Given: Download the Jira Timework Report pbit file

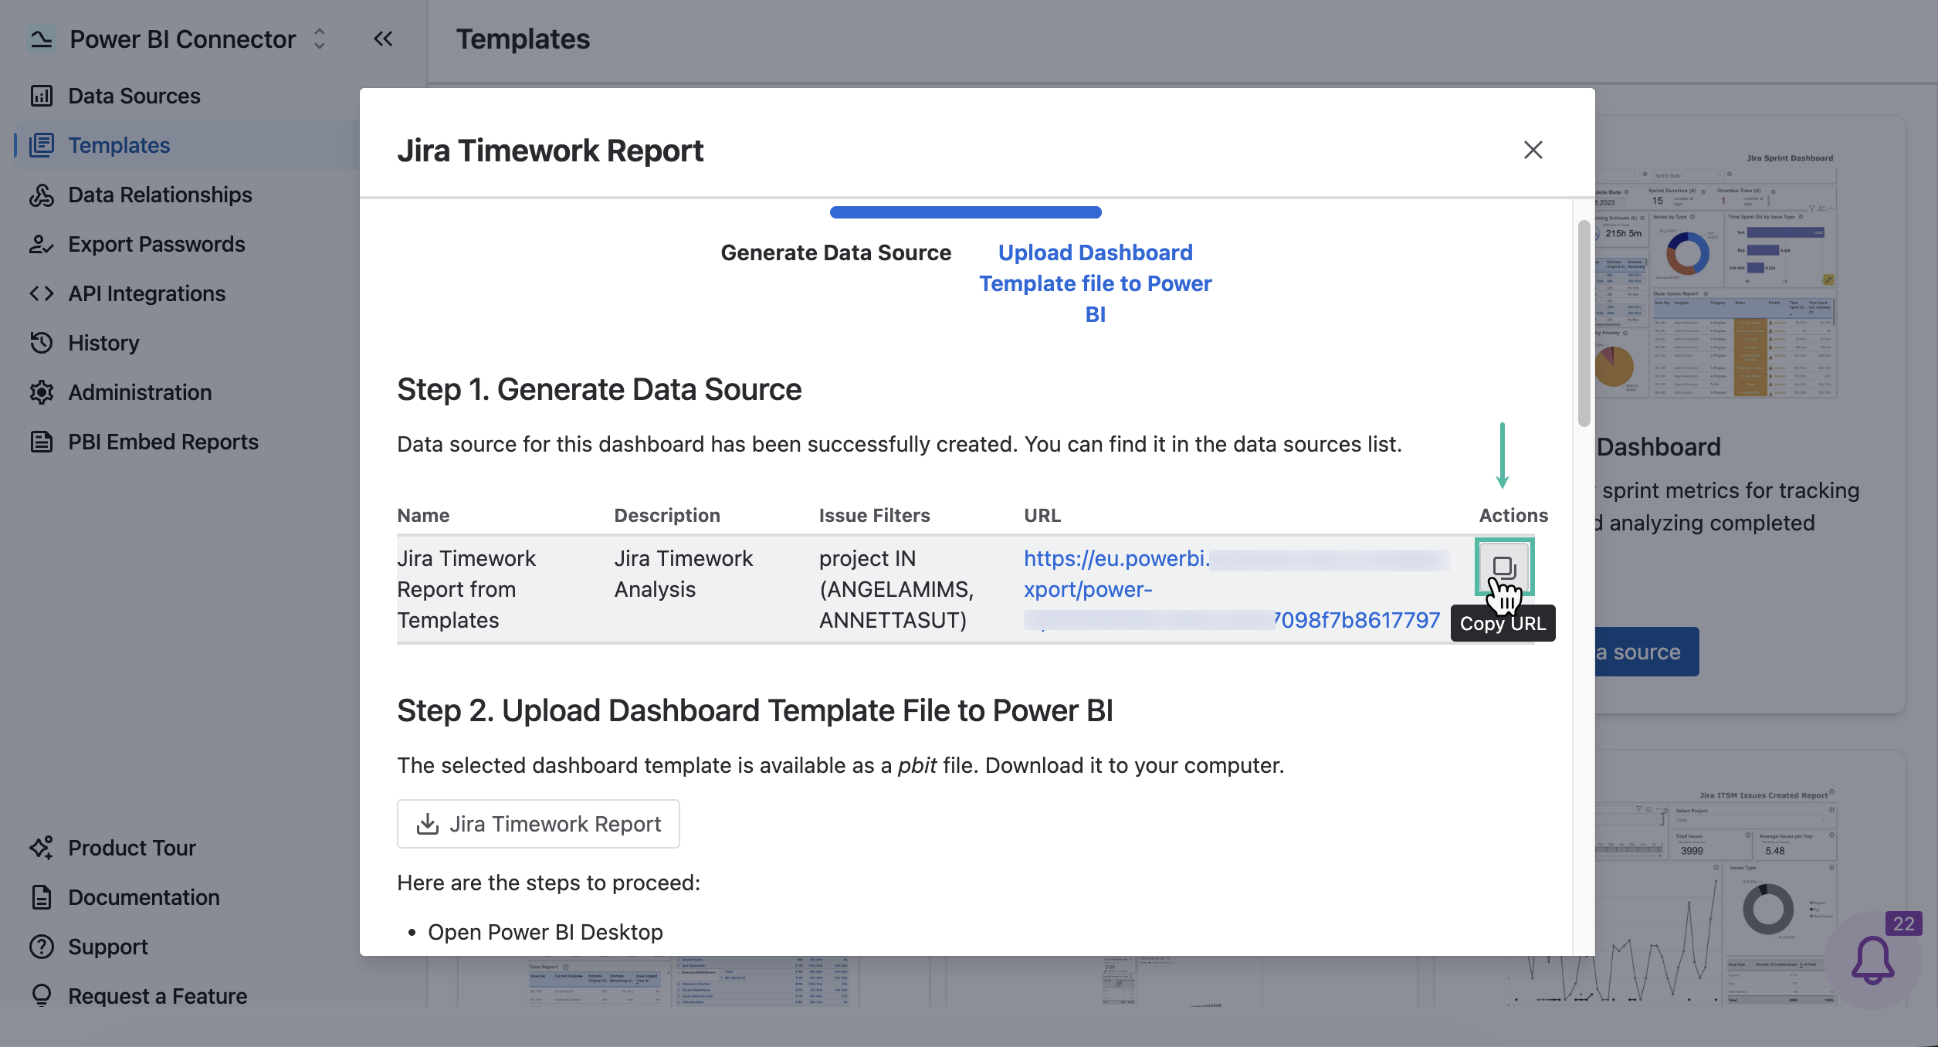Looking at the screenshot, I should pyautogui.click(x=538, y=824).
